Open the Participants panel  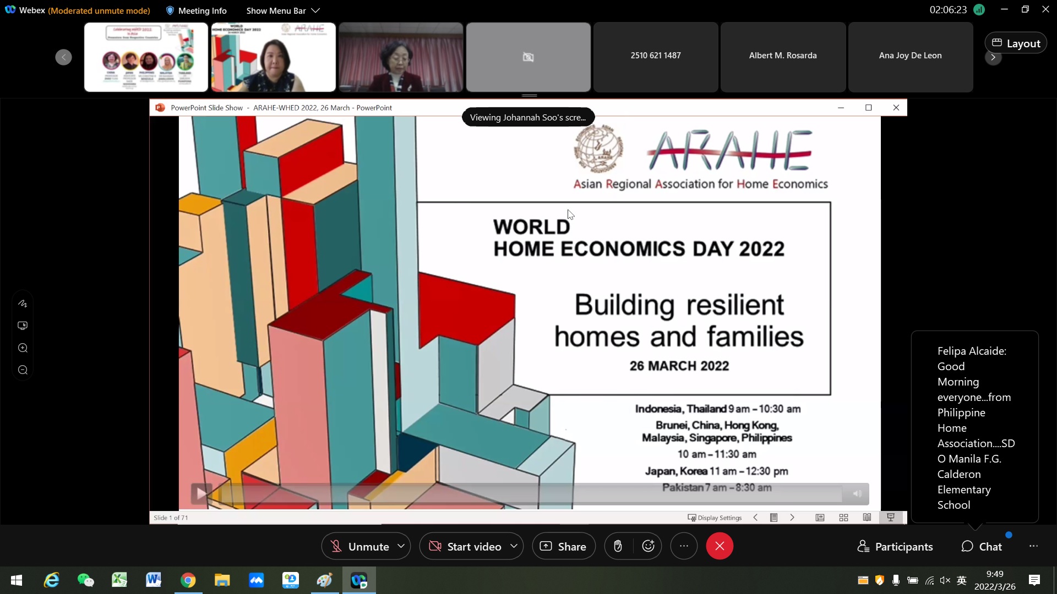pyautogui.click(x=895, y=546)
